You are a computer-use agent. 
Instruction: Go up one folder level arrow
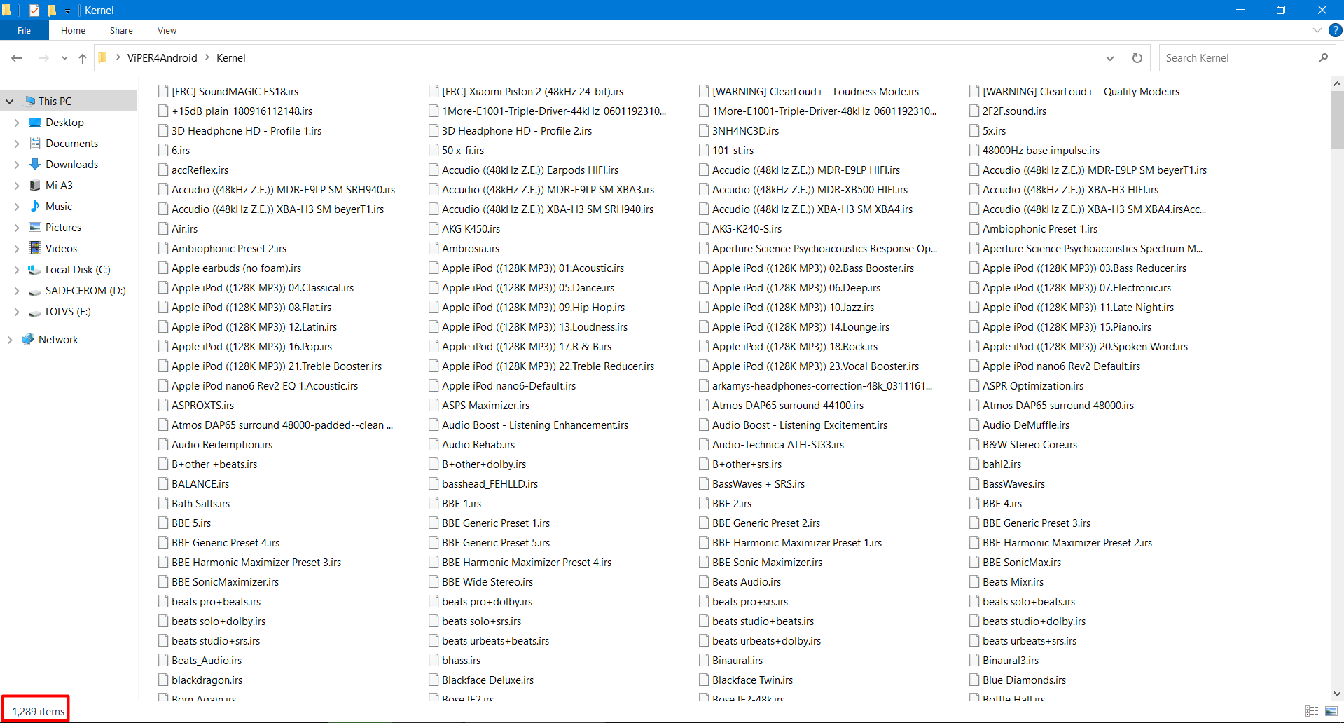[x=83, y=58]
